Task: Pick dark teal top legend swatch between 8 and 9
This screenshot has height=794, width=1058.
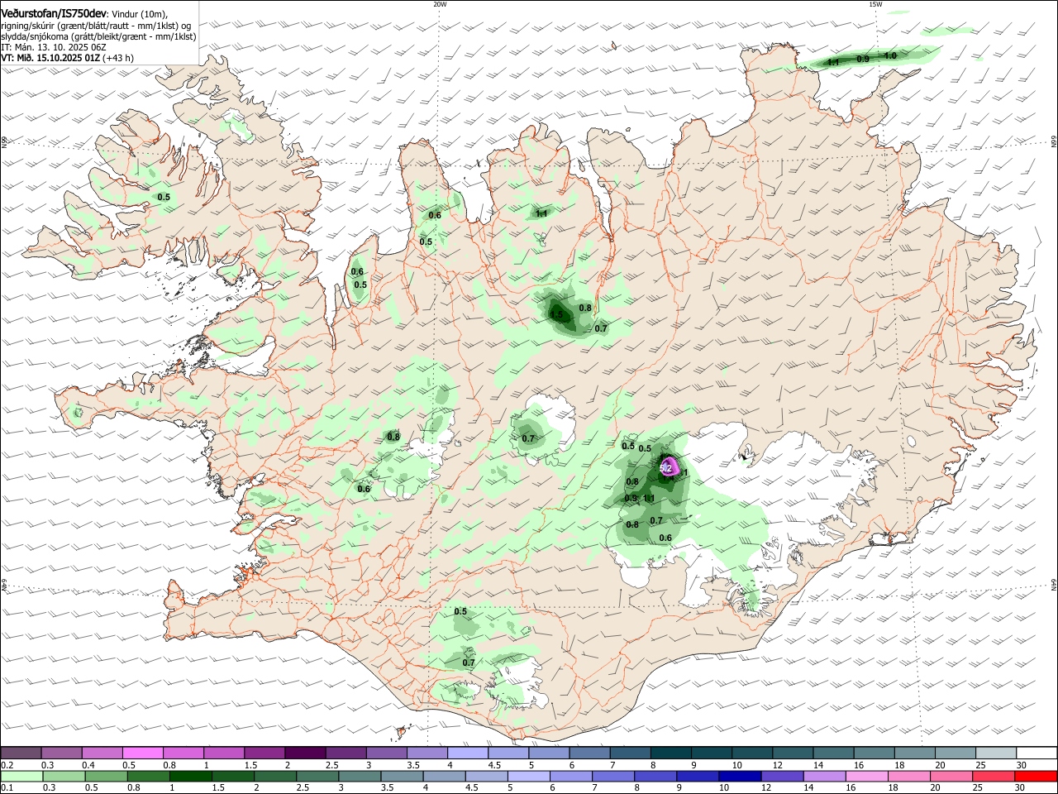Action: tap(670, 753)
